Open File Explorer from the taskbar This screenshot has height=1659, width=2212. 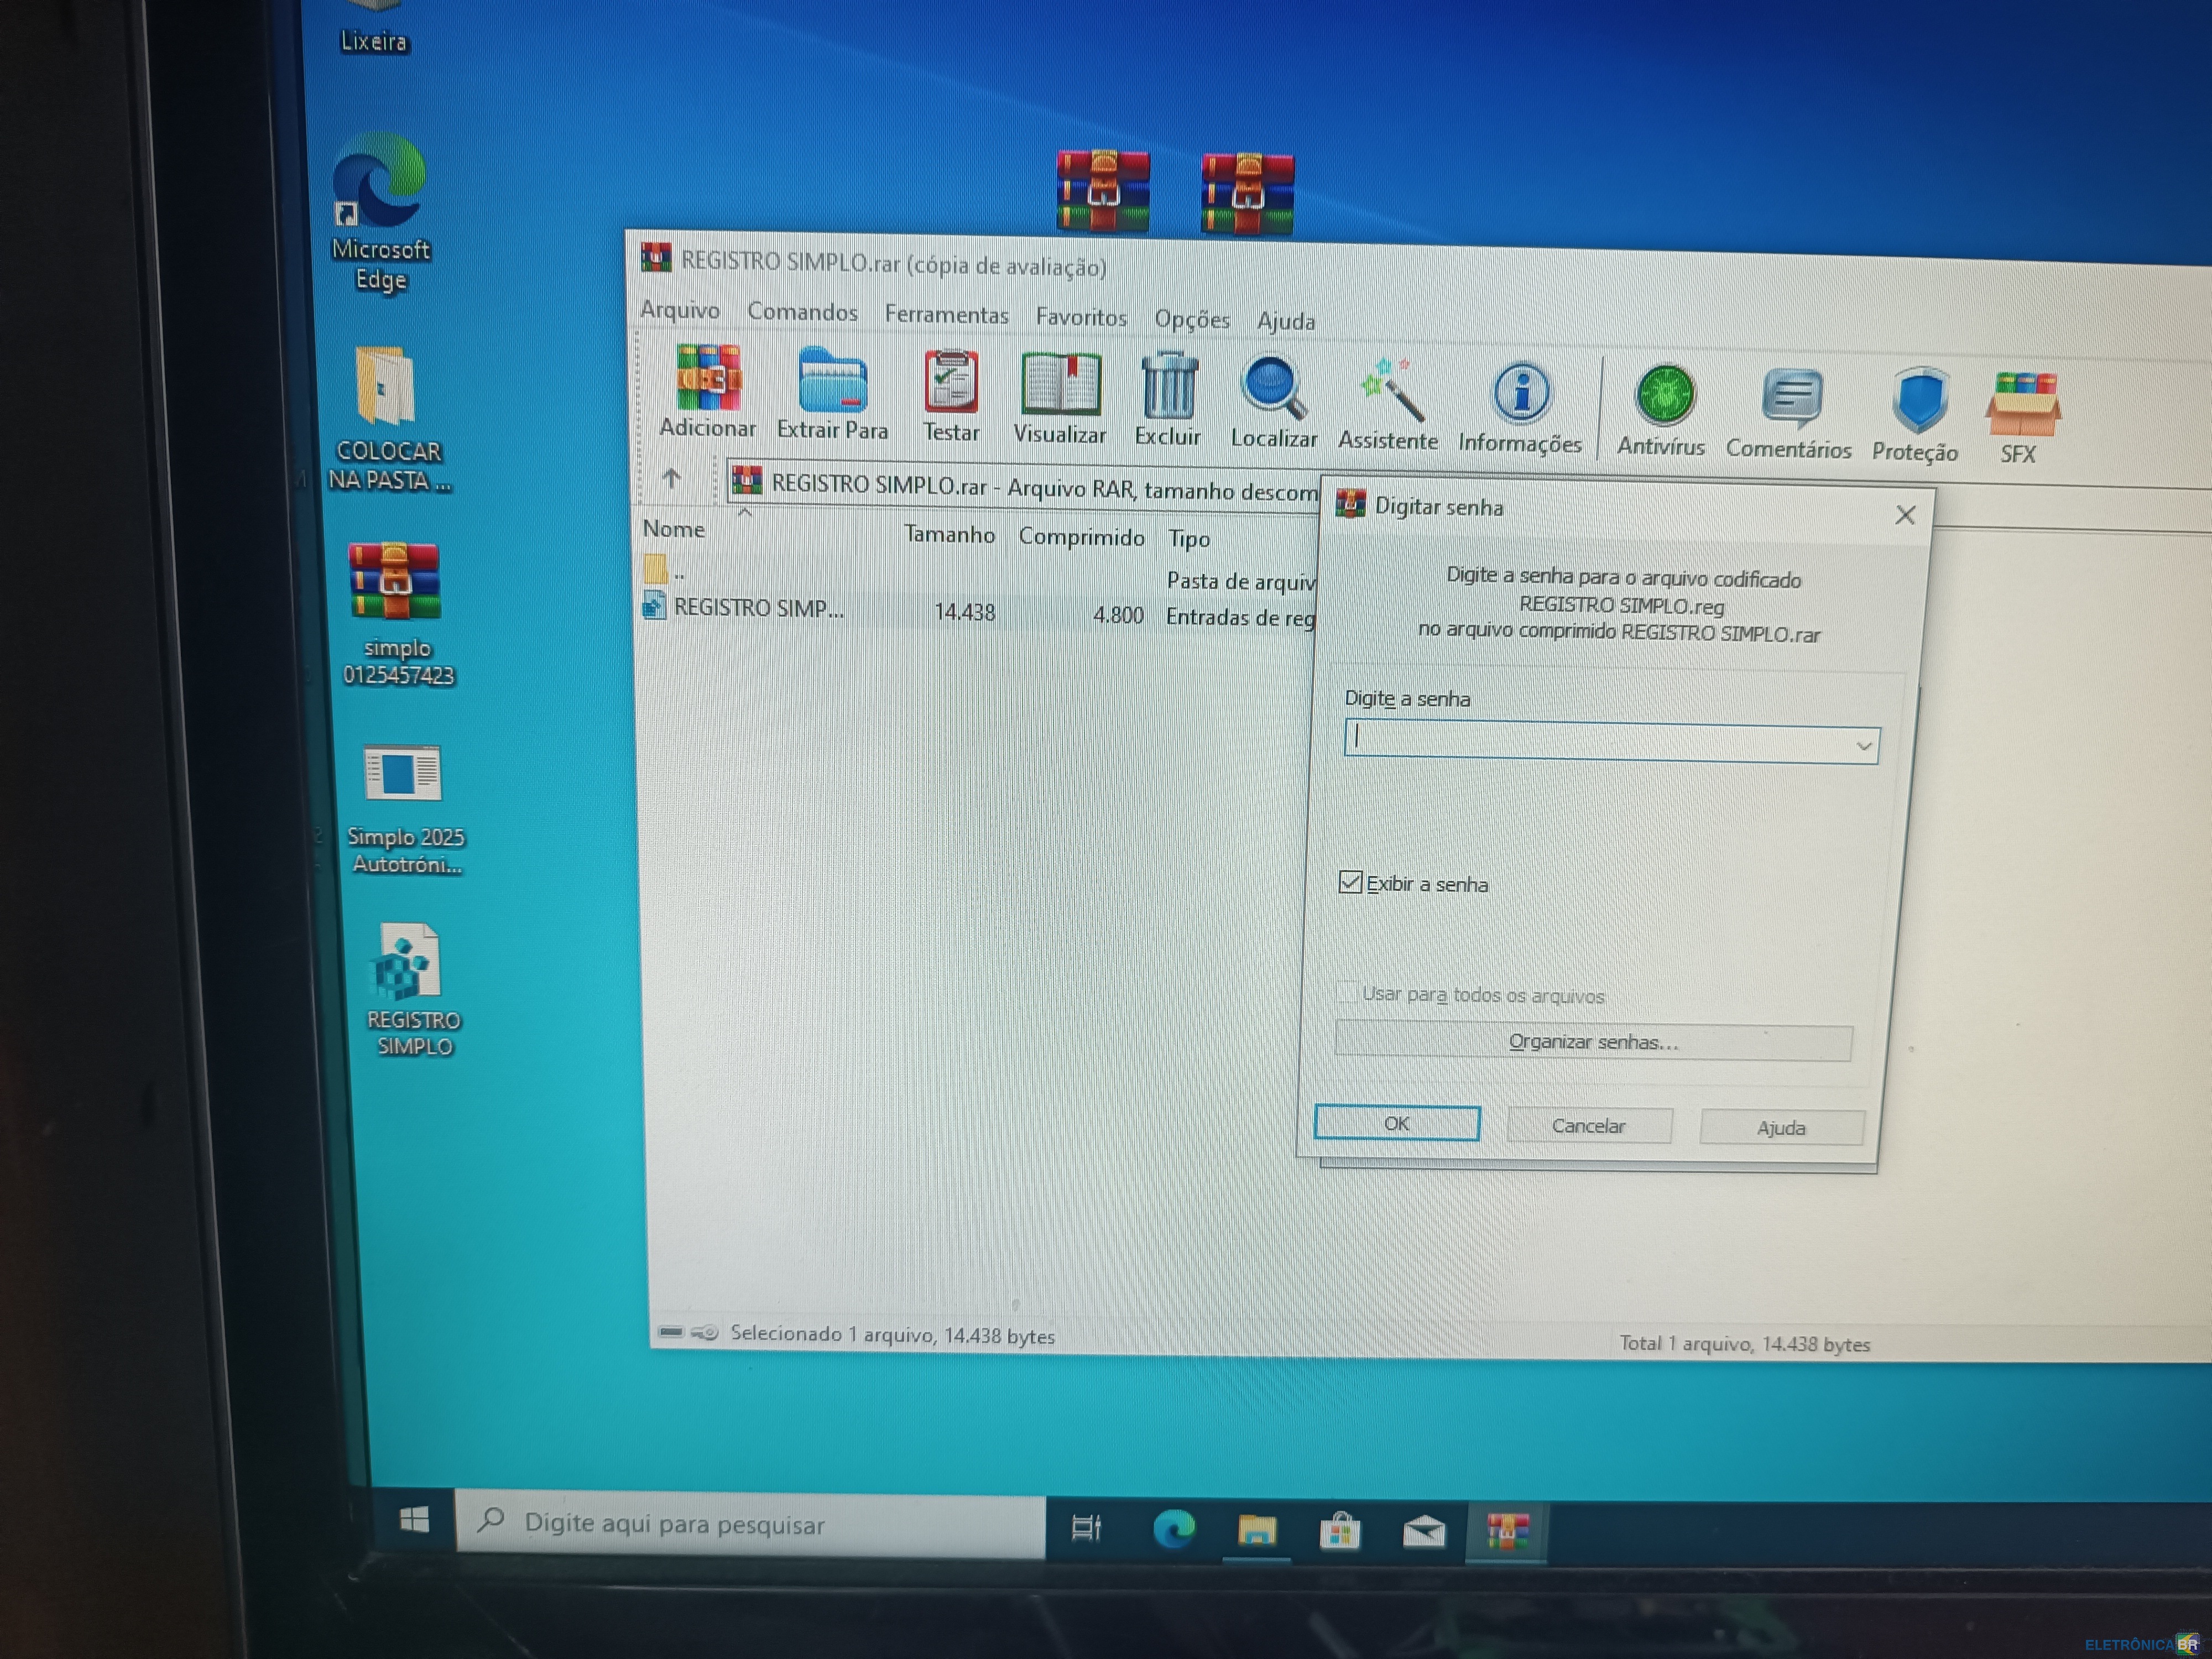[x=1257, y=1530]
